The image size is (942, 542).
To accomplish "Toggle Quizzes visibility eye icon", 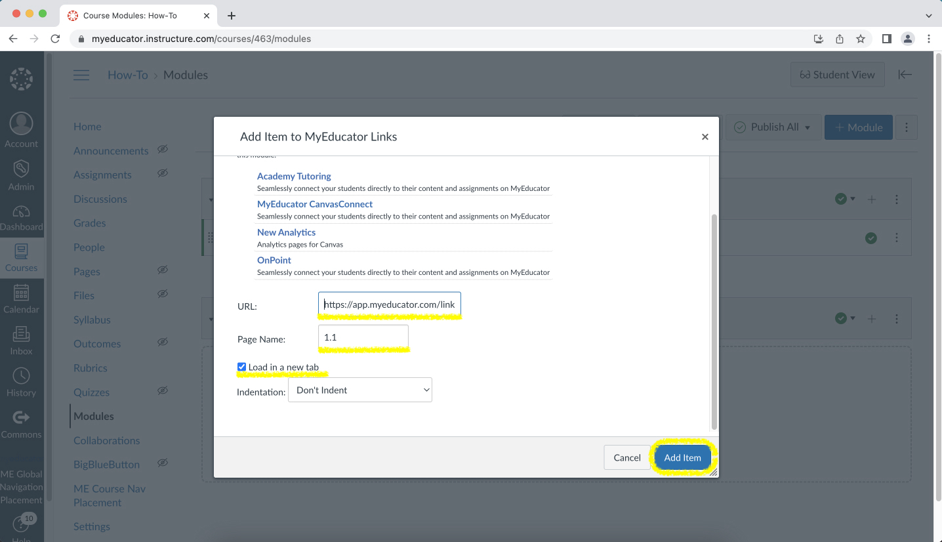I will click(x=163, y=390).
